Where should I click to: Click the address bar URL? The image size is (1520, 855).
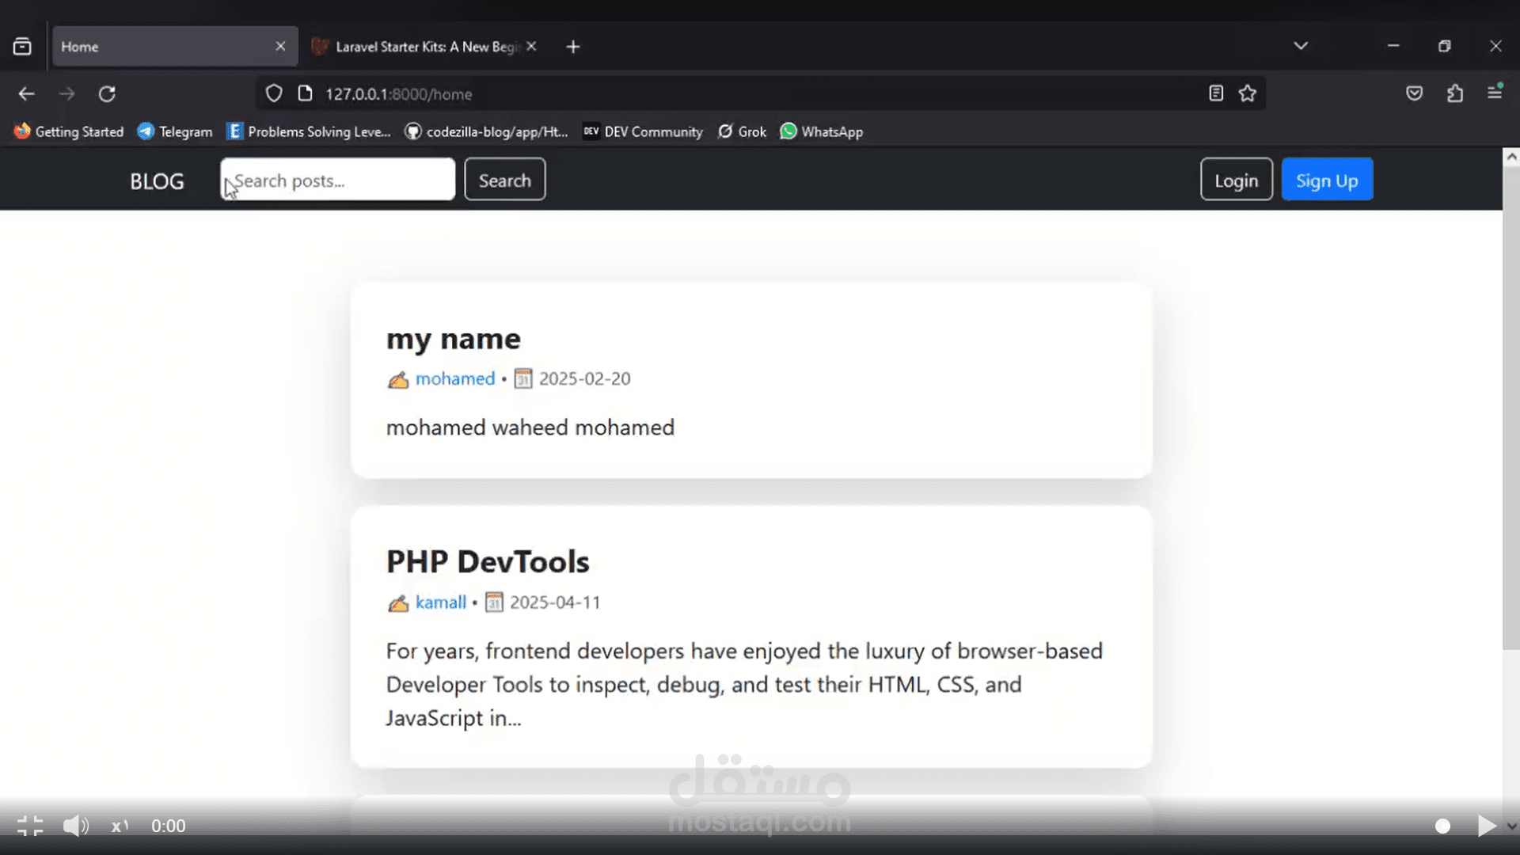tap(398, 93)
